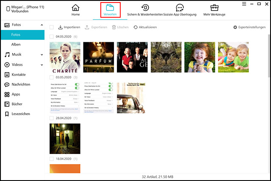Open the Verwalten tab
271x181 pixels.
click(110, 10)
